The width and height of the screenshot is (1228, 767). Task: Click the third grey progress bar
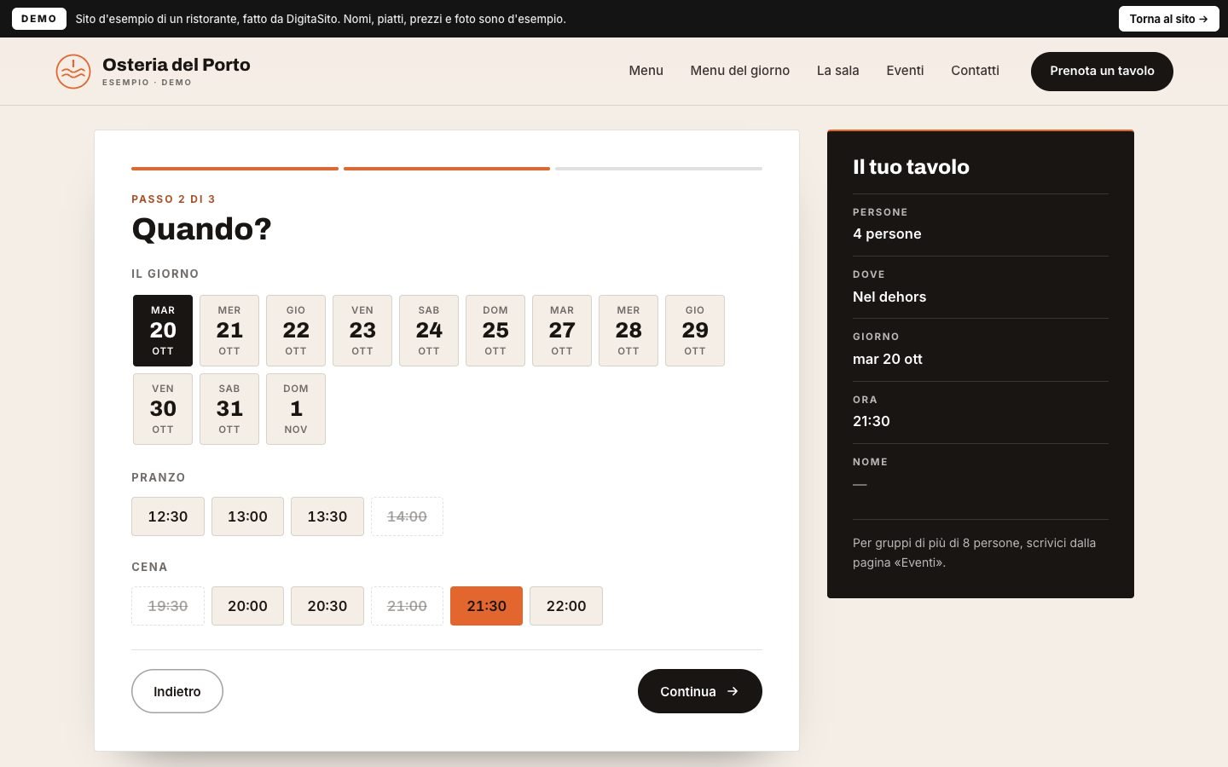[658, 169]
